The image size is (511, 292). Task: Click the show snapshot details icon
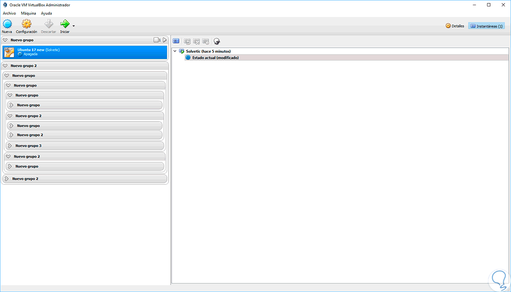click(x=206, y=41)
